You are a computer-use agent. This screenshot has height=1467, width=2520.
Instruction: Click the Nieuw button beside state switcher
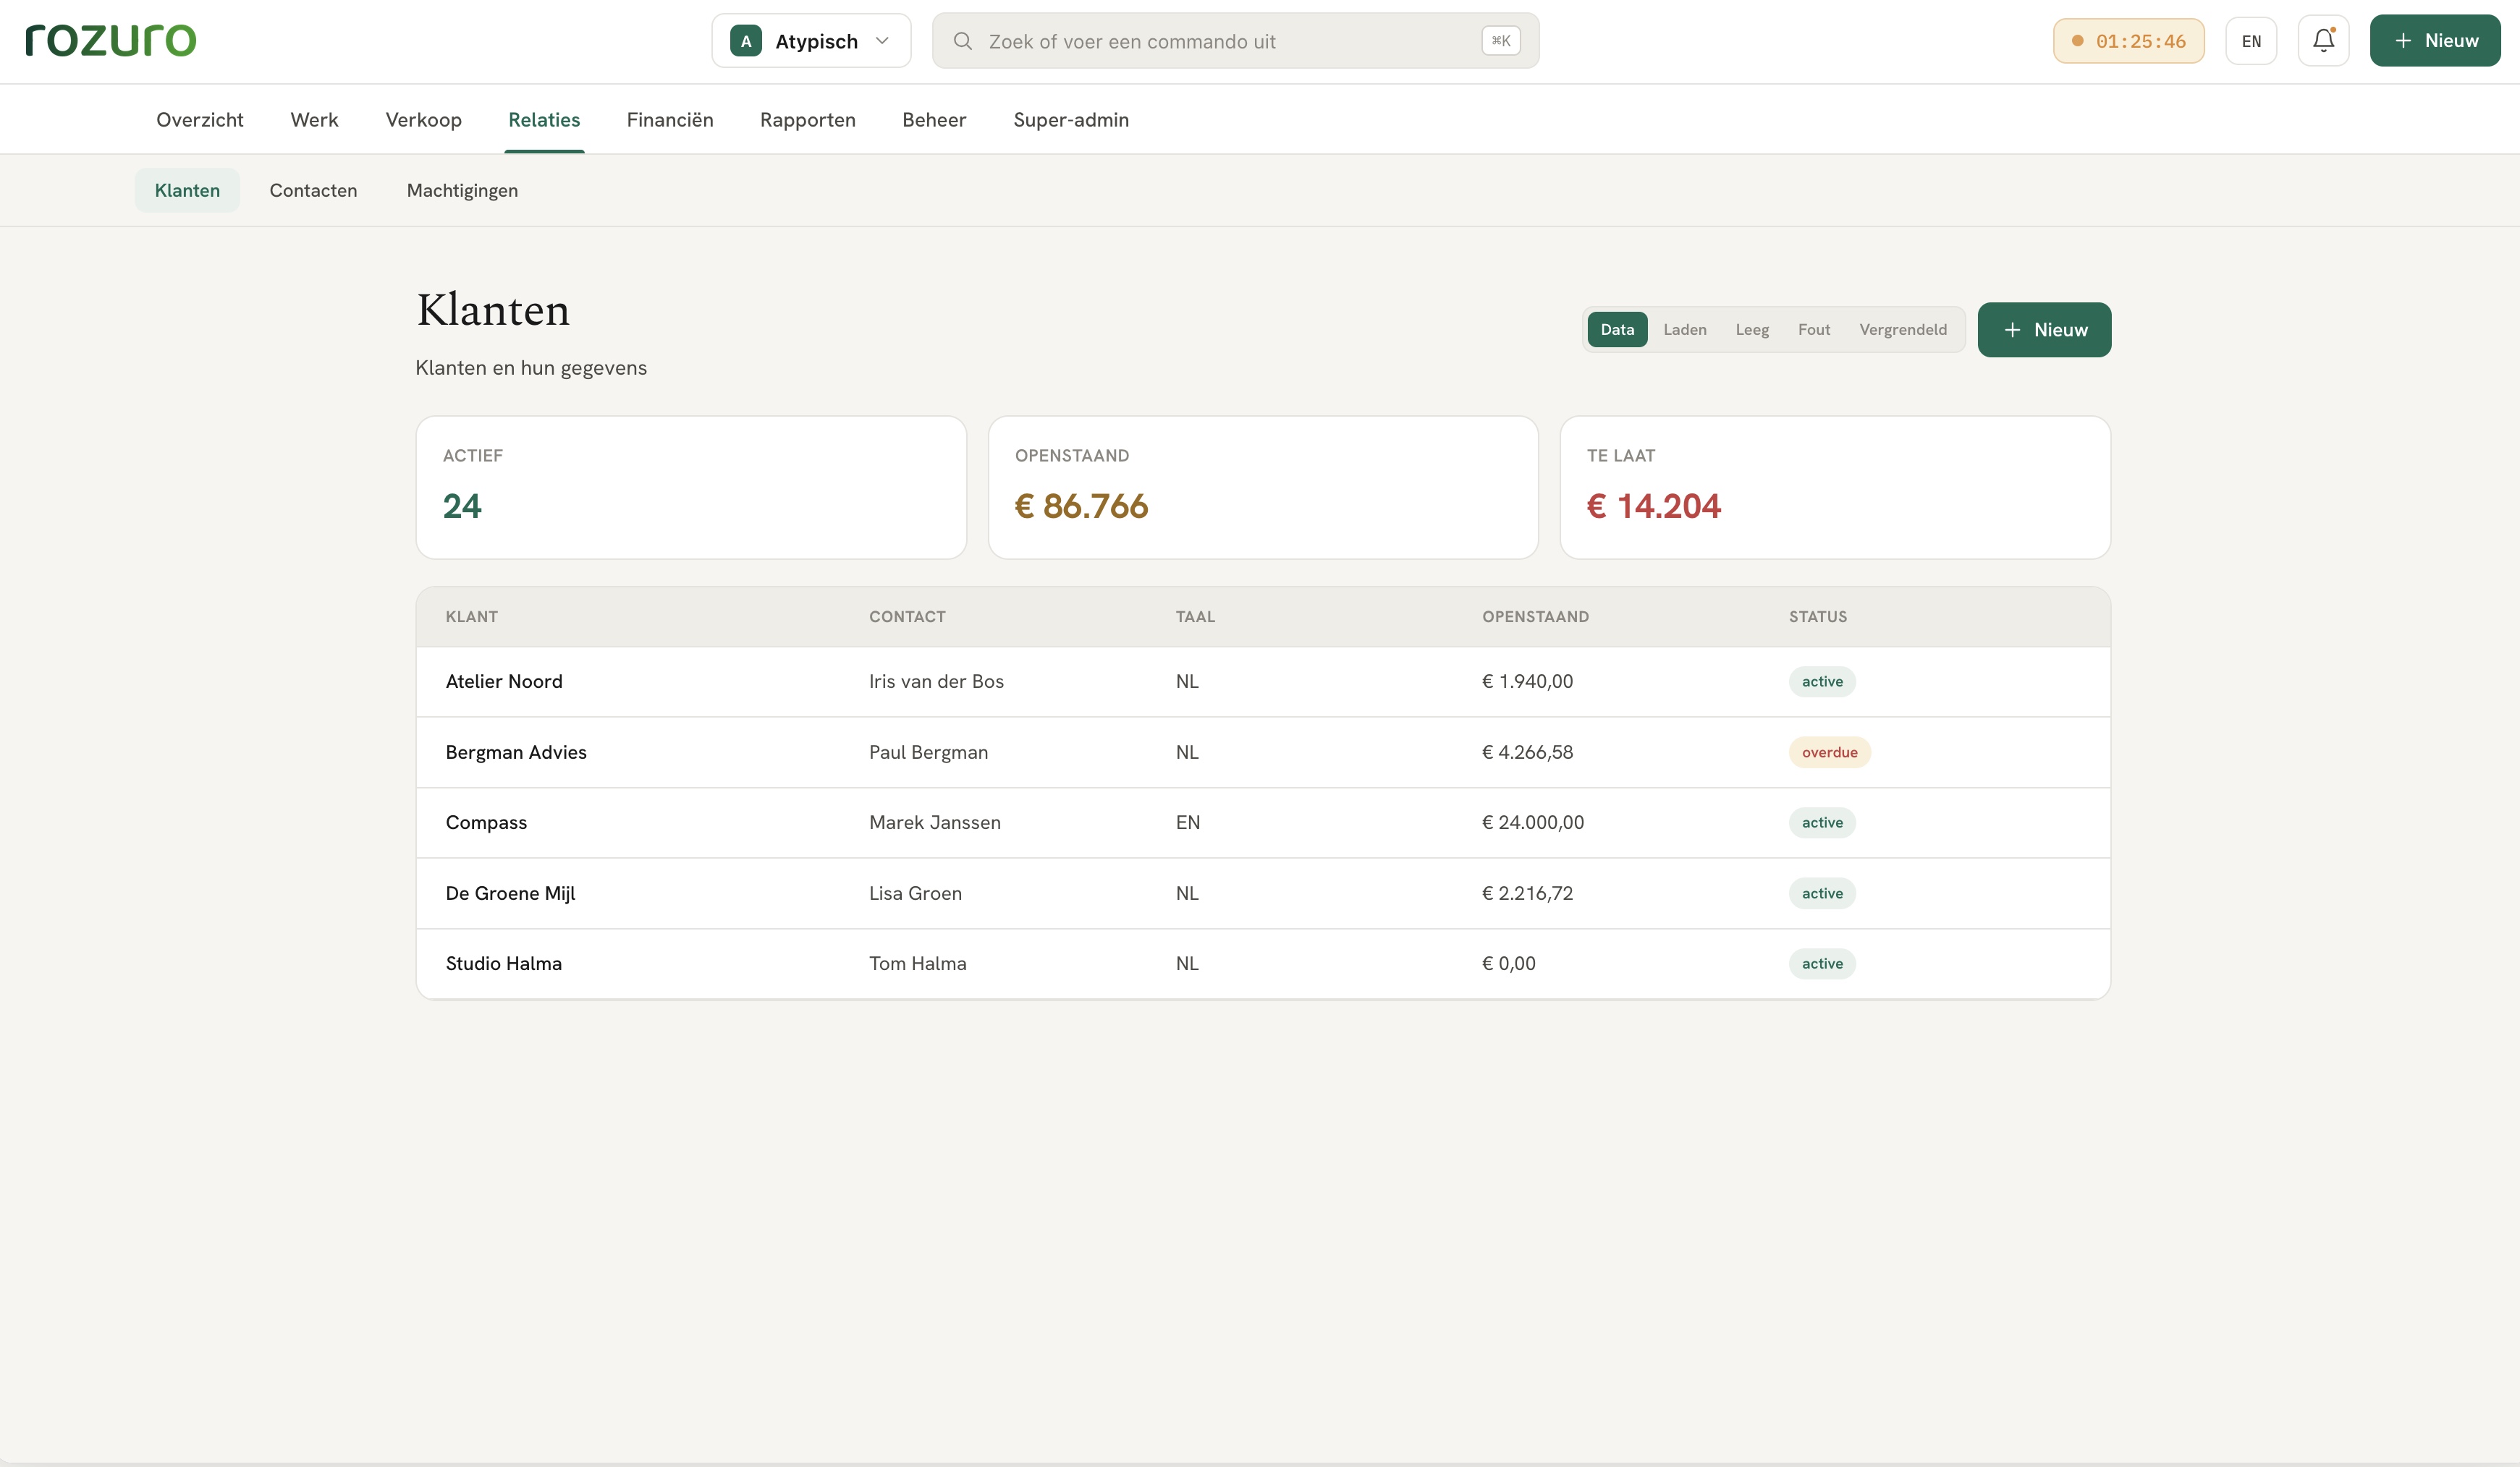click(x=2044, y=330)
